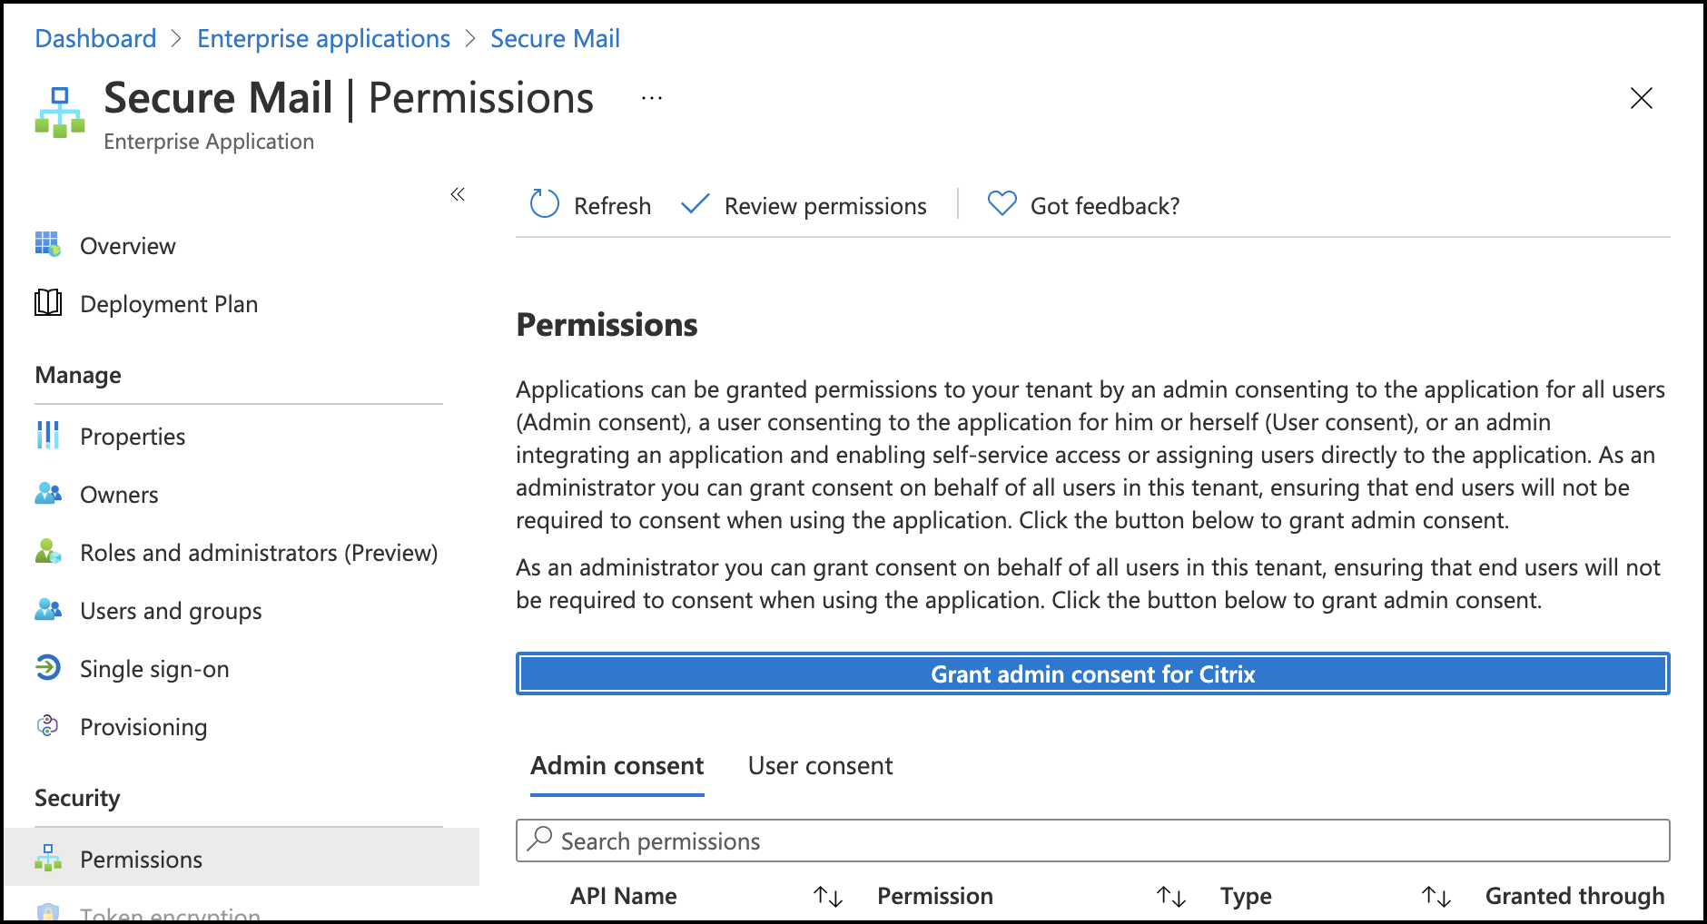1707x924 pixels.
Task: Sort the Permission column
Action: pyautogui.click(x=1171, y=897)
